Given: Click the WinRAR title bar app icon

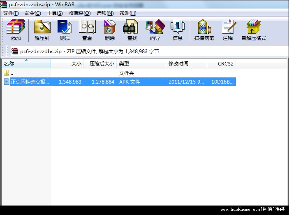Looking at the screenshot, I should click(x=4, y=4).
